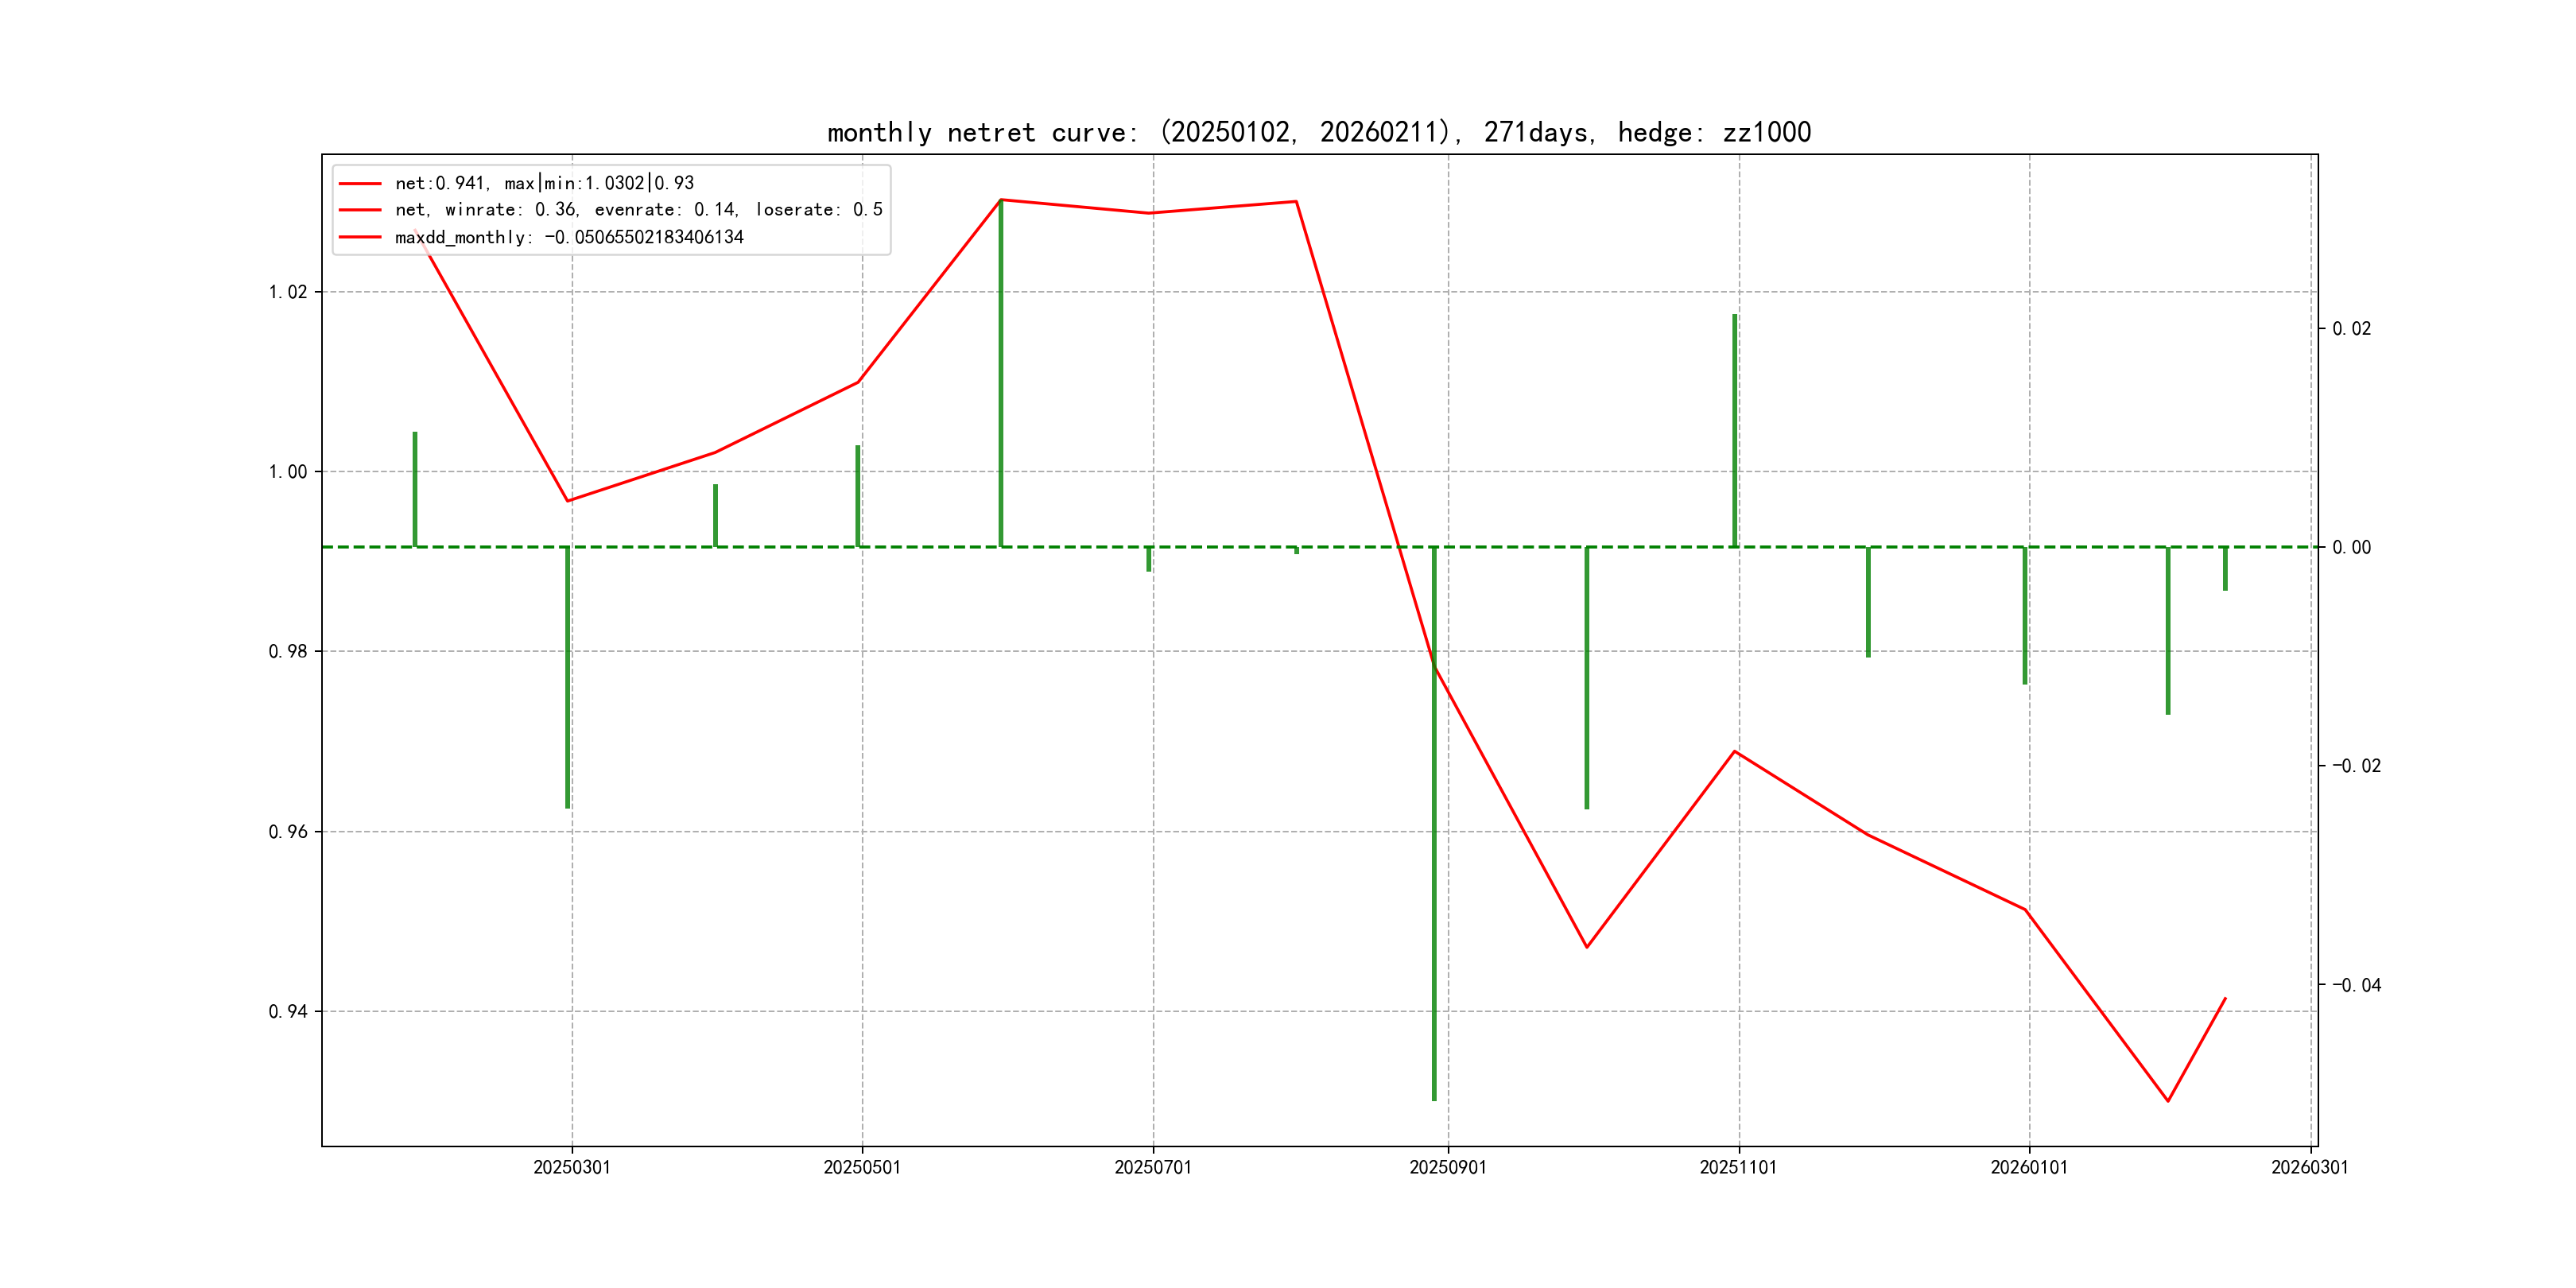Screen dimensions: 2576x1288
Task: Click x-axis label 20251101
Action: [x=1738, y=1167]
